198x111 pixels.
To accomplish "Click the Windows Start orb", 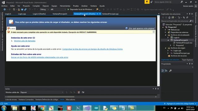I will pos(4,108).
